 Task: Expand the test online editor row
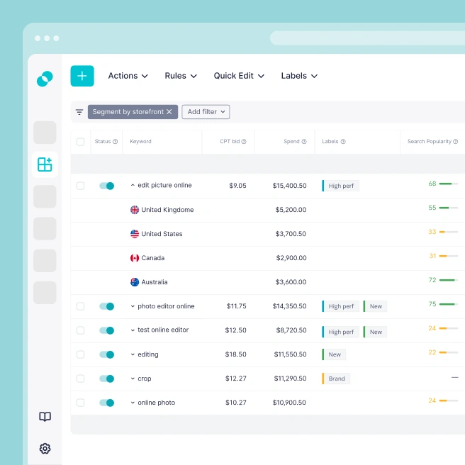[133, 330]
